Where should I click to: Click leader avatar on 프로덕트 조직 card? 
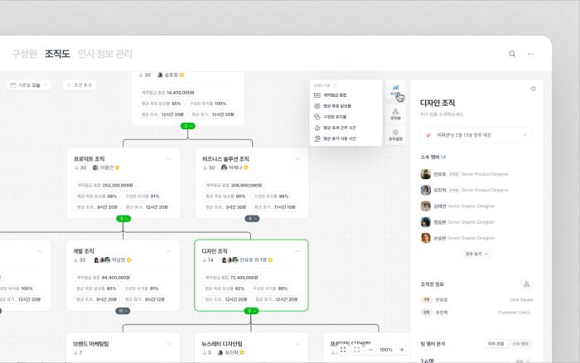95,167
